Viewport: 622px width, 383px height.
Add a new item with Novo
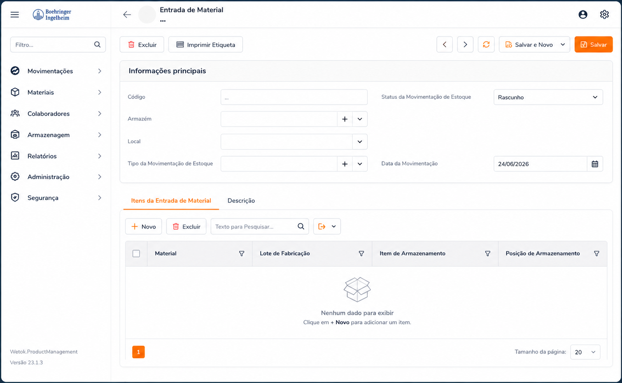tap(144, 227)
